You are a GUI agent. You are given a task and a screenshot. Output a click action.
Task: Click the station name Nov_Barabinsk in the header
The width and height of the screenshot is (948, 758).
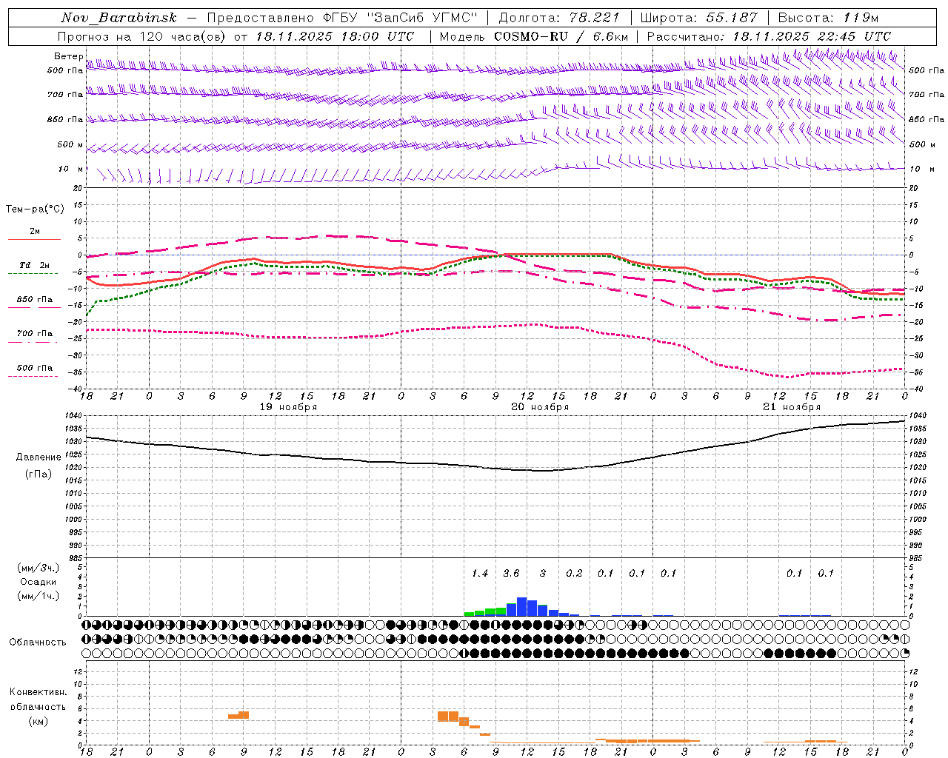point(118,18)
